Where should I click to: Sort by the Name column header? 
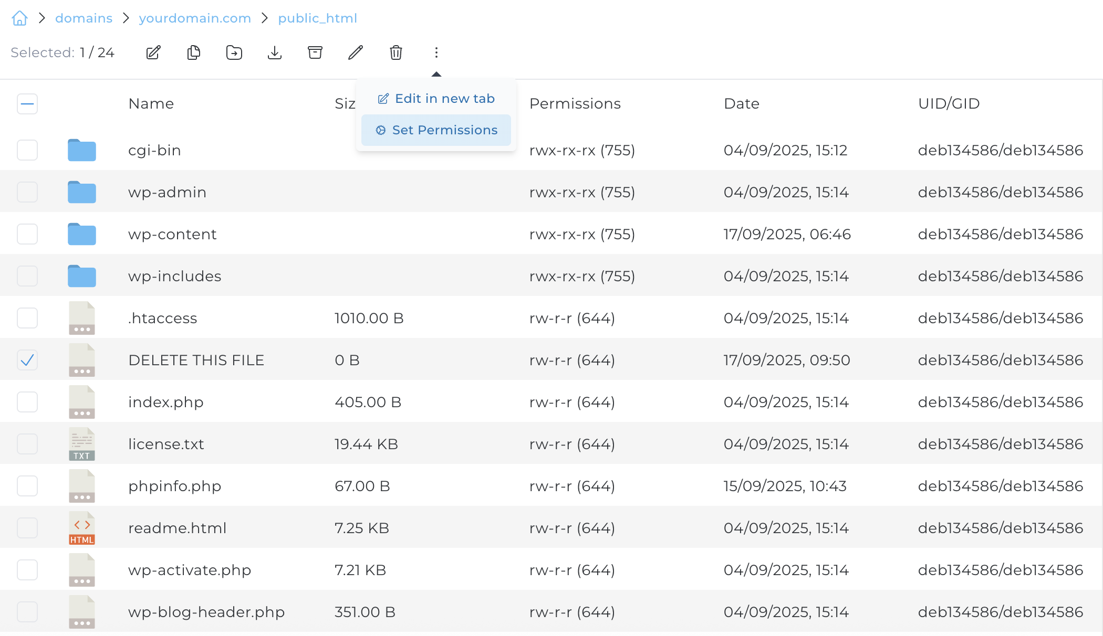click(151, 103)
